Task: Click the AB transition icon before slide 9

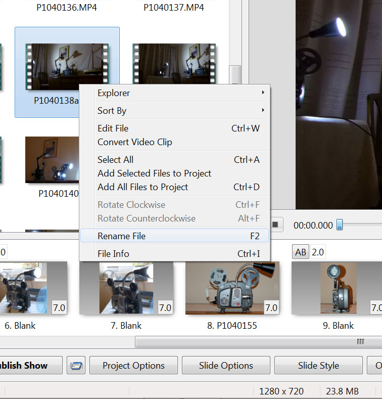Action: (301, 252)
